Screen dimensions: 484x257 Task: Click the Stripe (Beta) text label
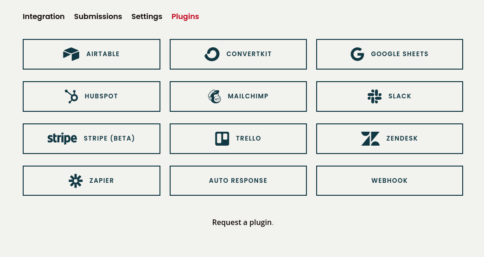(x=109, y=139)
